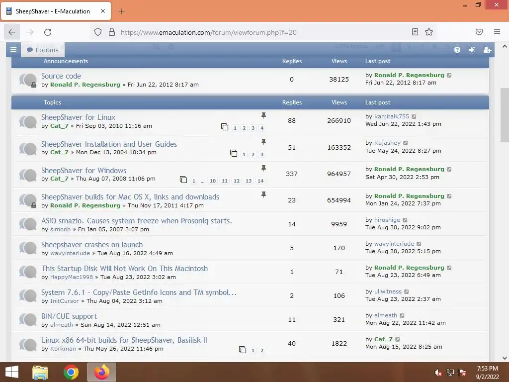Go to page 4 of SheepShaver for Linux

[262, 128]
